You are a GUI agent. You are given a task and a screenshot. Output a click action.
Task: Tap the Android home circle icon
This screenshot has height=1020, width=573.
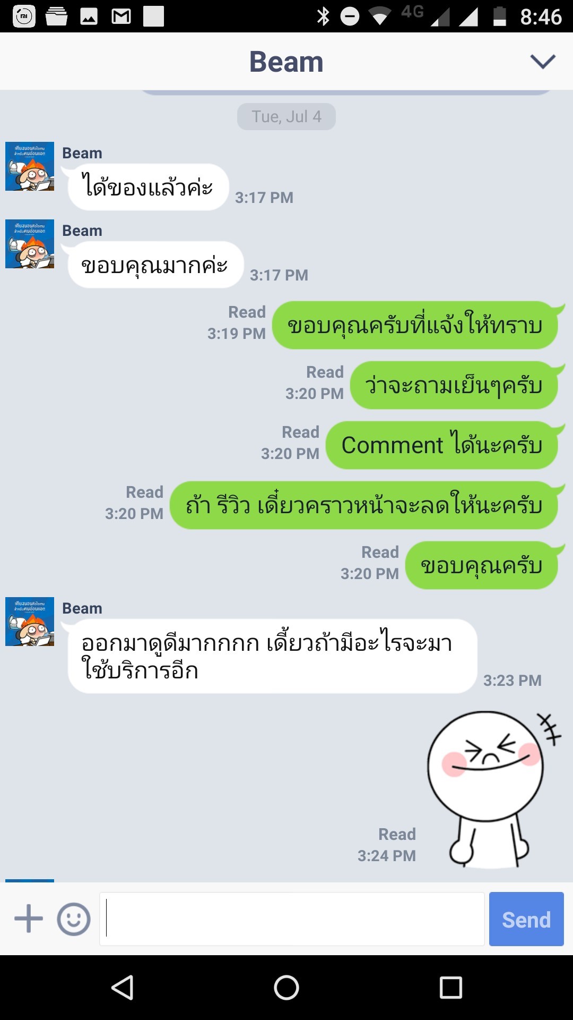pos(286,988)
